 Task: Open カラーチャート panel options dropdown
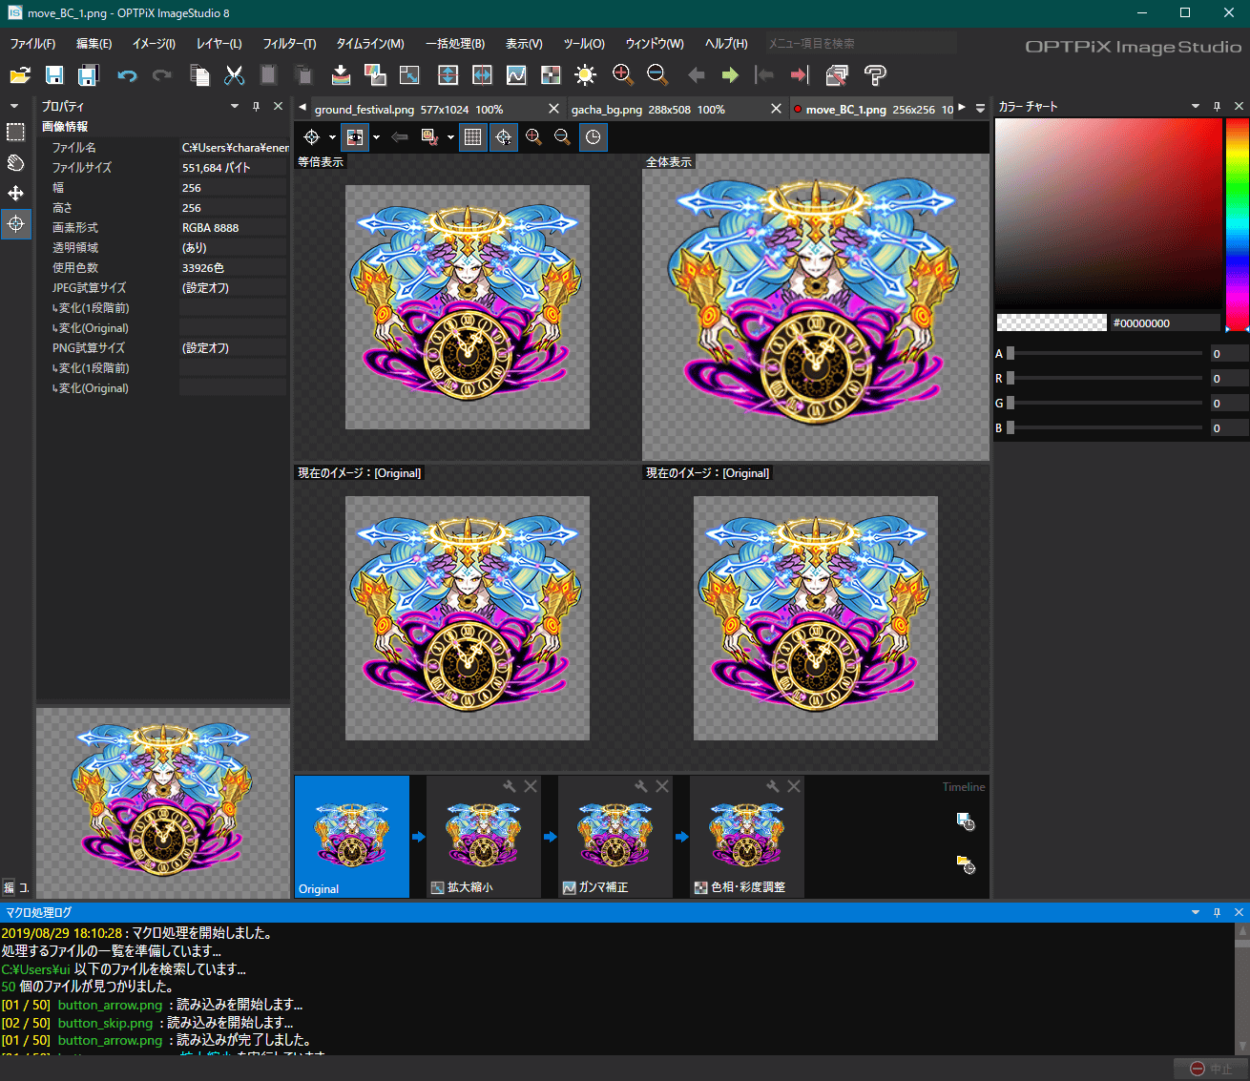(x=1196, y=106)
